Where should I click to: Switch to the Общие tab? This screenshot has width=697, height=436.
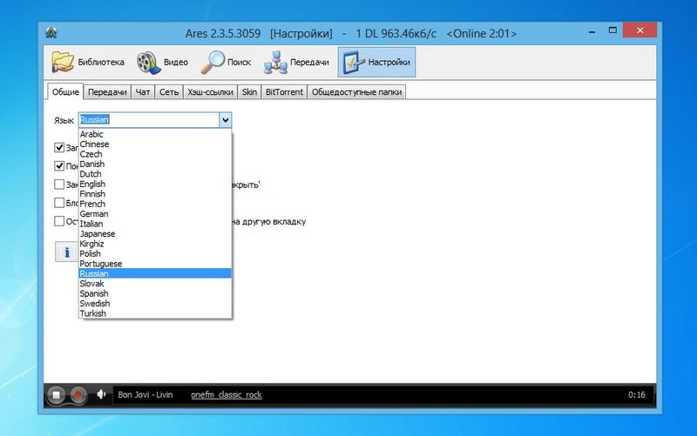[65, 92]
